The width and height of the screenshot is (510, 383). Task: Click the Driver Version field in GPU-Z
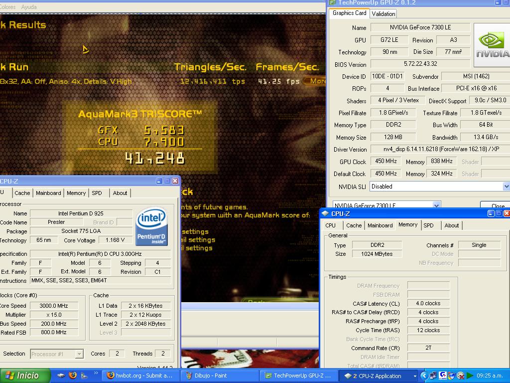pyautogui.click(x=440, y=149)
